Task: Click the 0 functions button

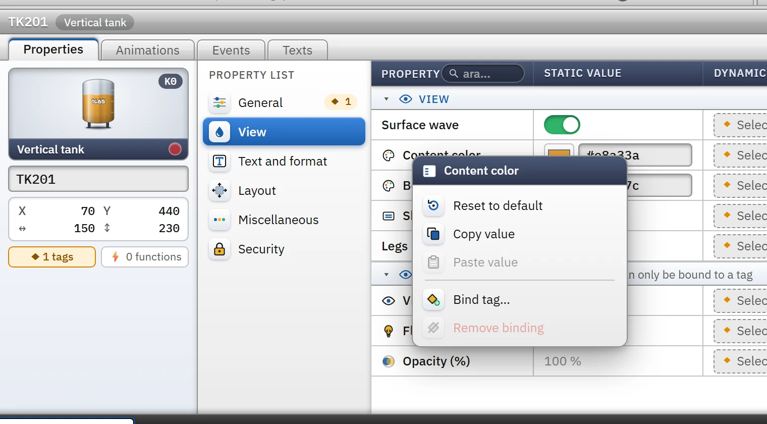Action: (x=145, y=257)
